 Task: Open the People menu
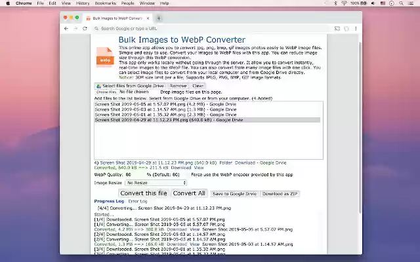tap(127, 3)
